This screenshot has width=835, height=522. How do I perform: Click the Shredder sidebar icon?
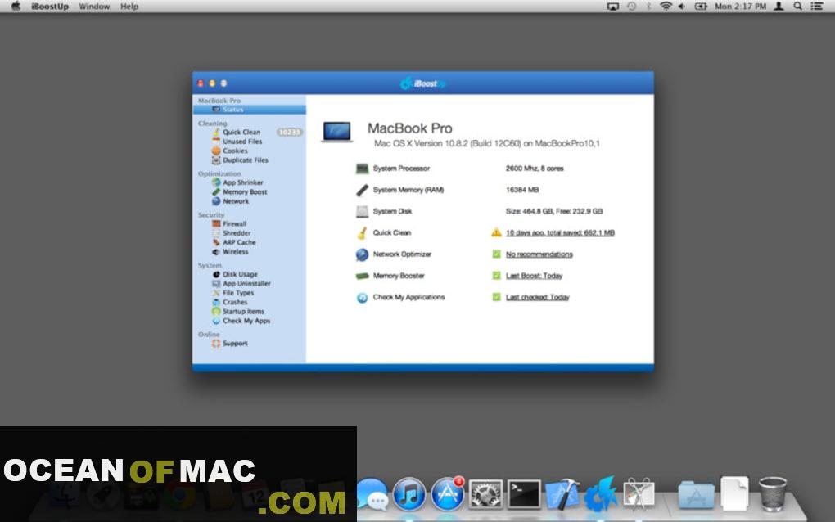(216, 233)
